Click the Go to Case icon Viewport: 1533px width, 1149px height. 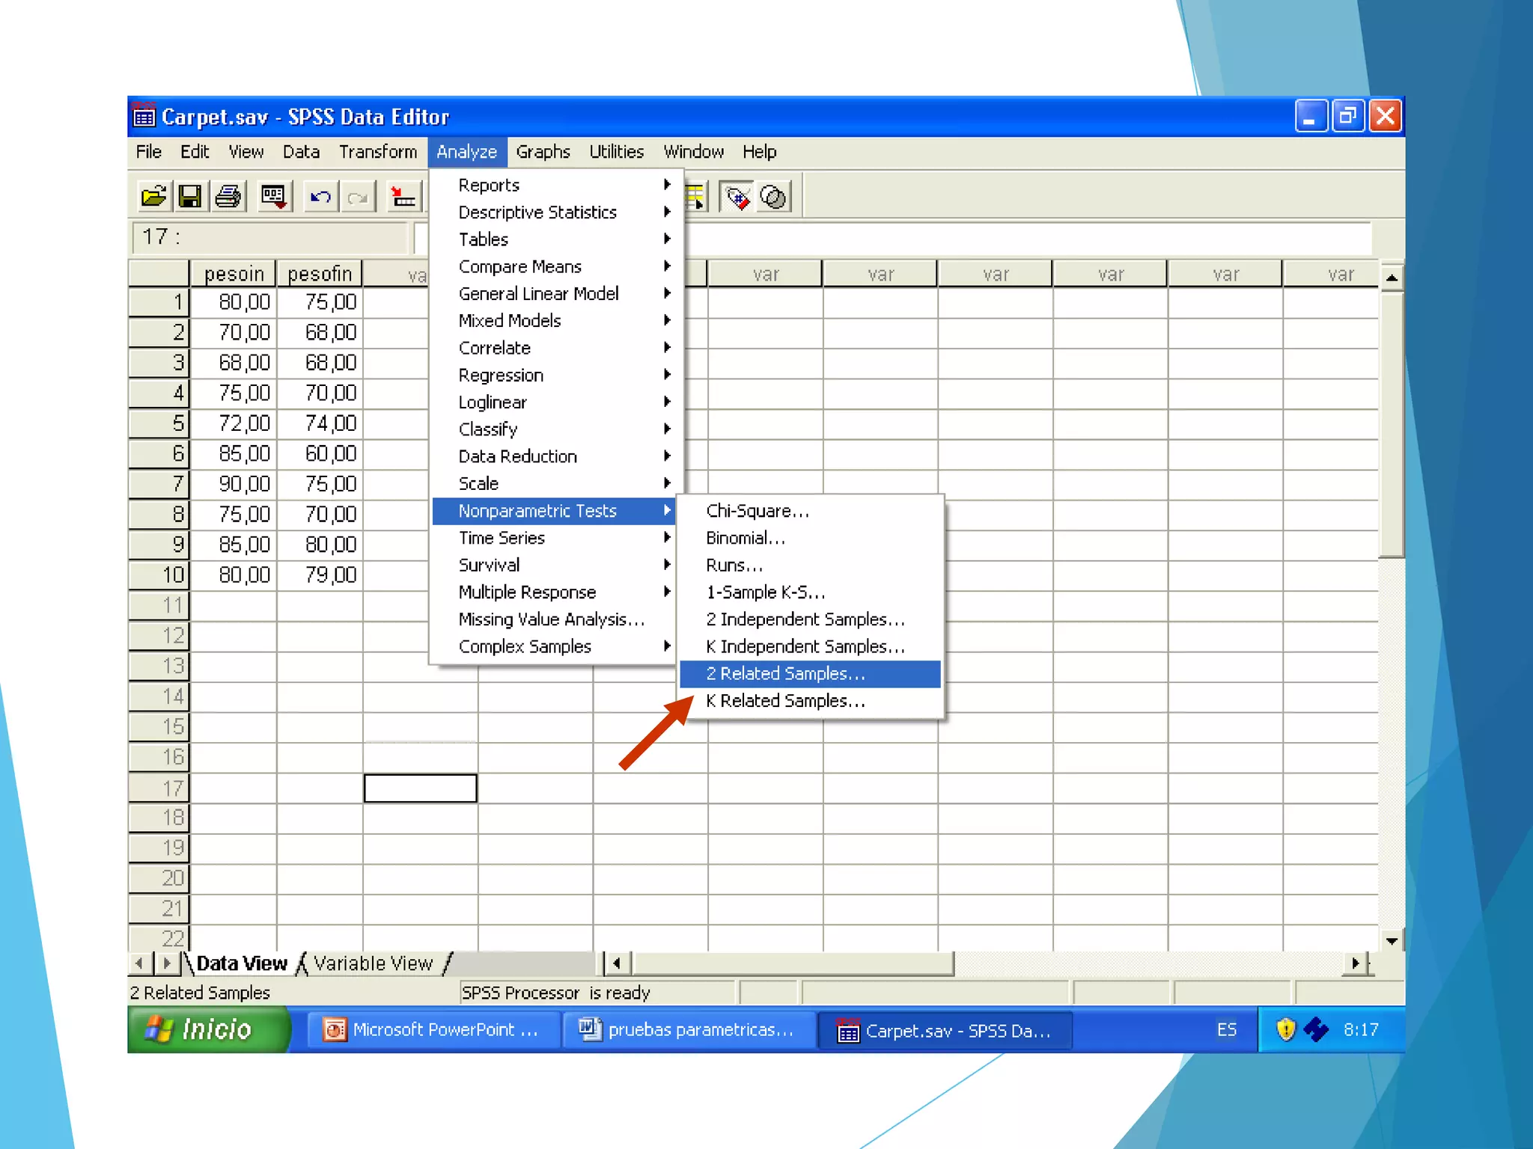click(x=403, y=197)
